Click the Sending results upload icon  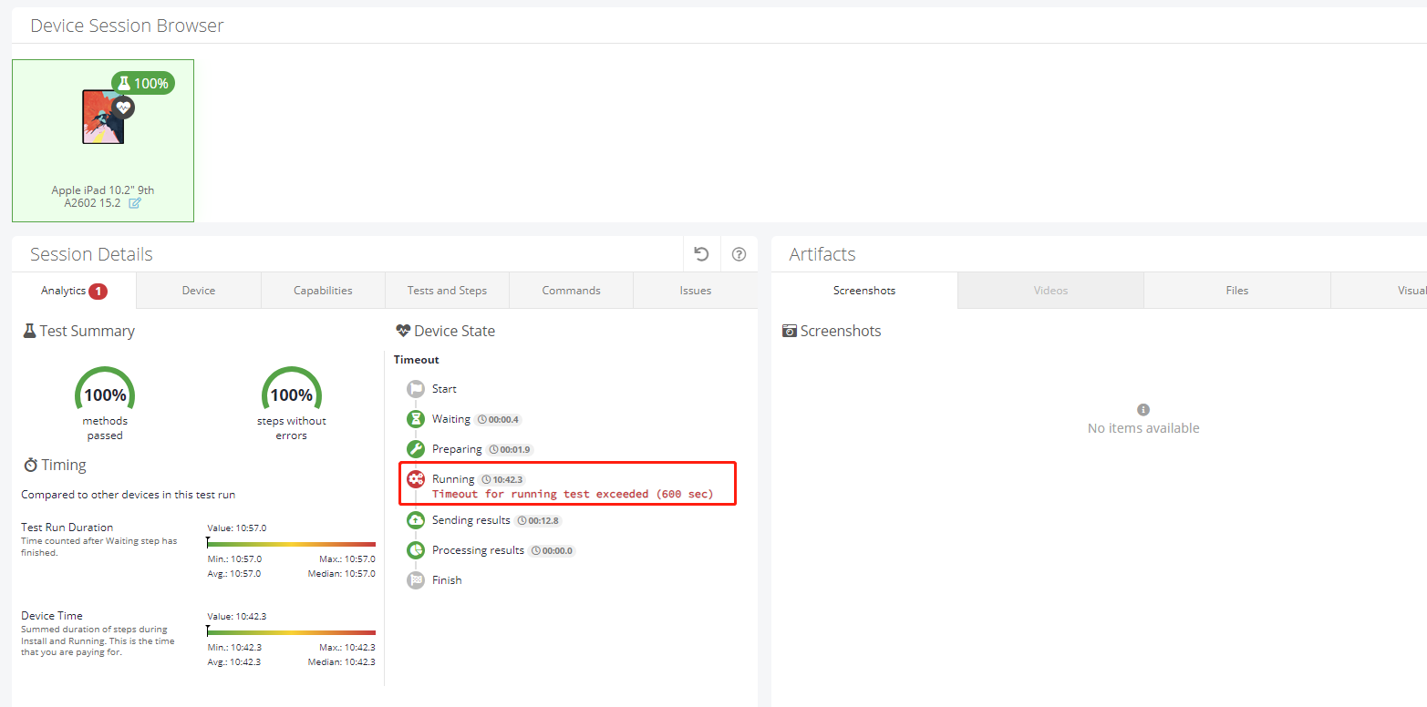[417, 519]
